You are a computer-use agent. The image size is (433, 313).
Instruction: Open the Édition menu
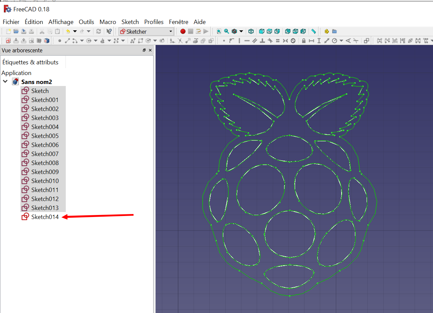point(34,22)
